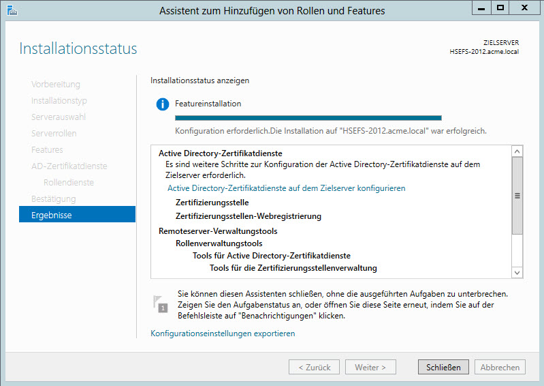Click the notification flag icon

coord(160,304)
